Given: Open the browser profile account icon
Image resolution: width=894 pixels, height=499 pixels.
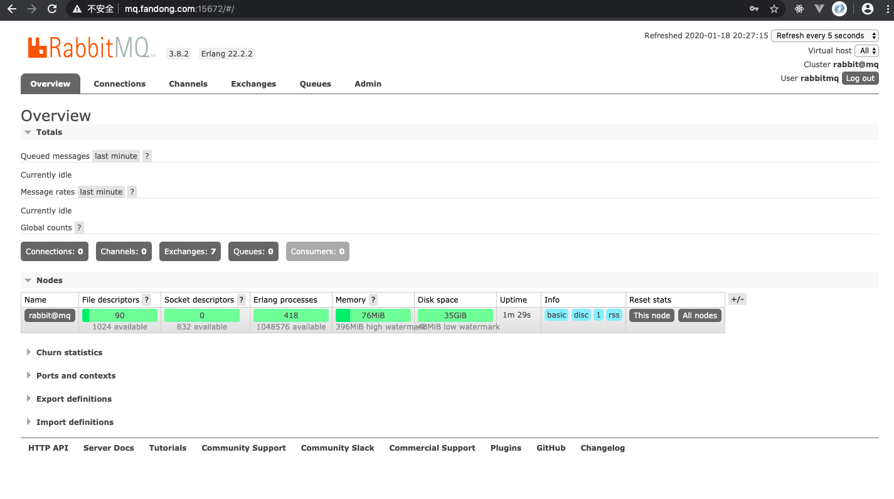Looking at the screenshot, I should tap(868, 9).
